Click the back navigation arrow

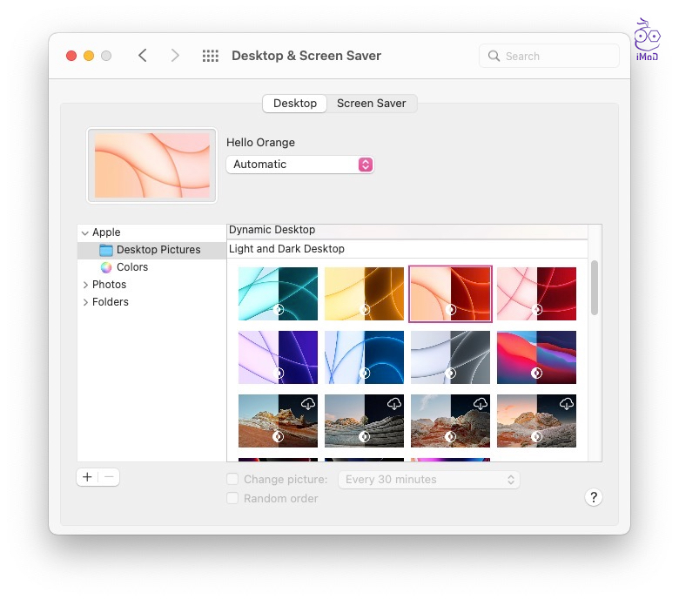pos(143,56)
